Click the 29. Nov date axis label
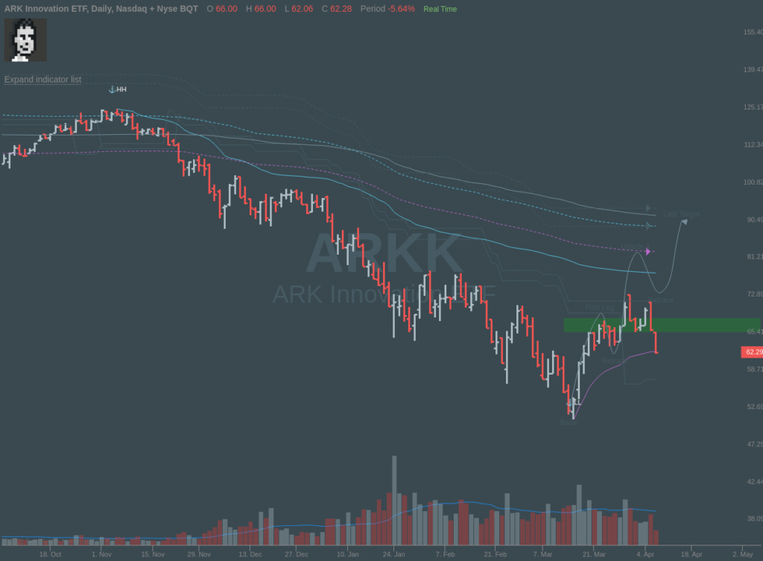763x561 pixels. click(x=199, y=554)
